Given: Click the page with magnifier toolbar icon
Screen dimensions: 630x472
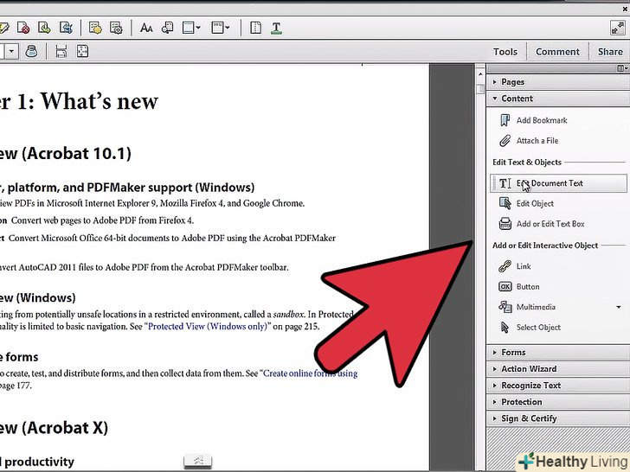Looking at the screenshot, I should tap(167, 28).
